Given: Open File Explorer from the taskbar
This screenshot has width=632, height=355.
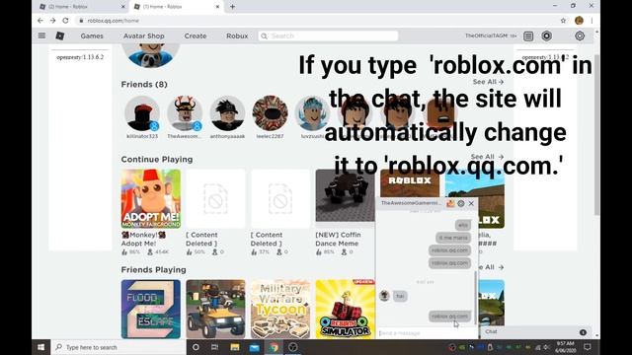Looking at the screenshot, I should [235, 347].
